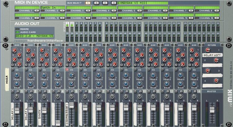Click the Synth In device display
Image resolution: width=233 pixels, height=127 pixels.
(x=53, y=7)
